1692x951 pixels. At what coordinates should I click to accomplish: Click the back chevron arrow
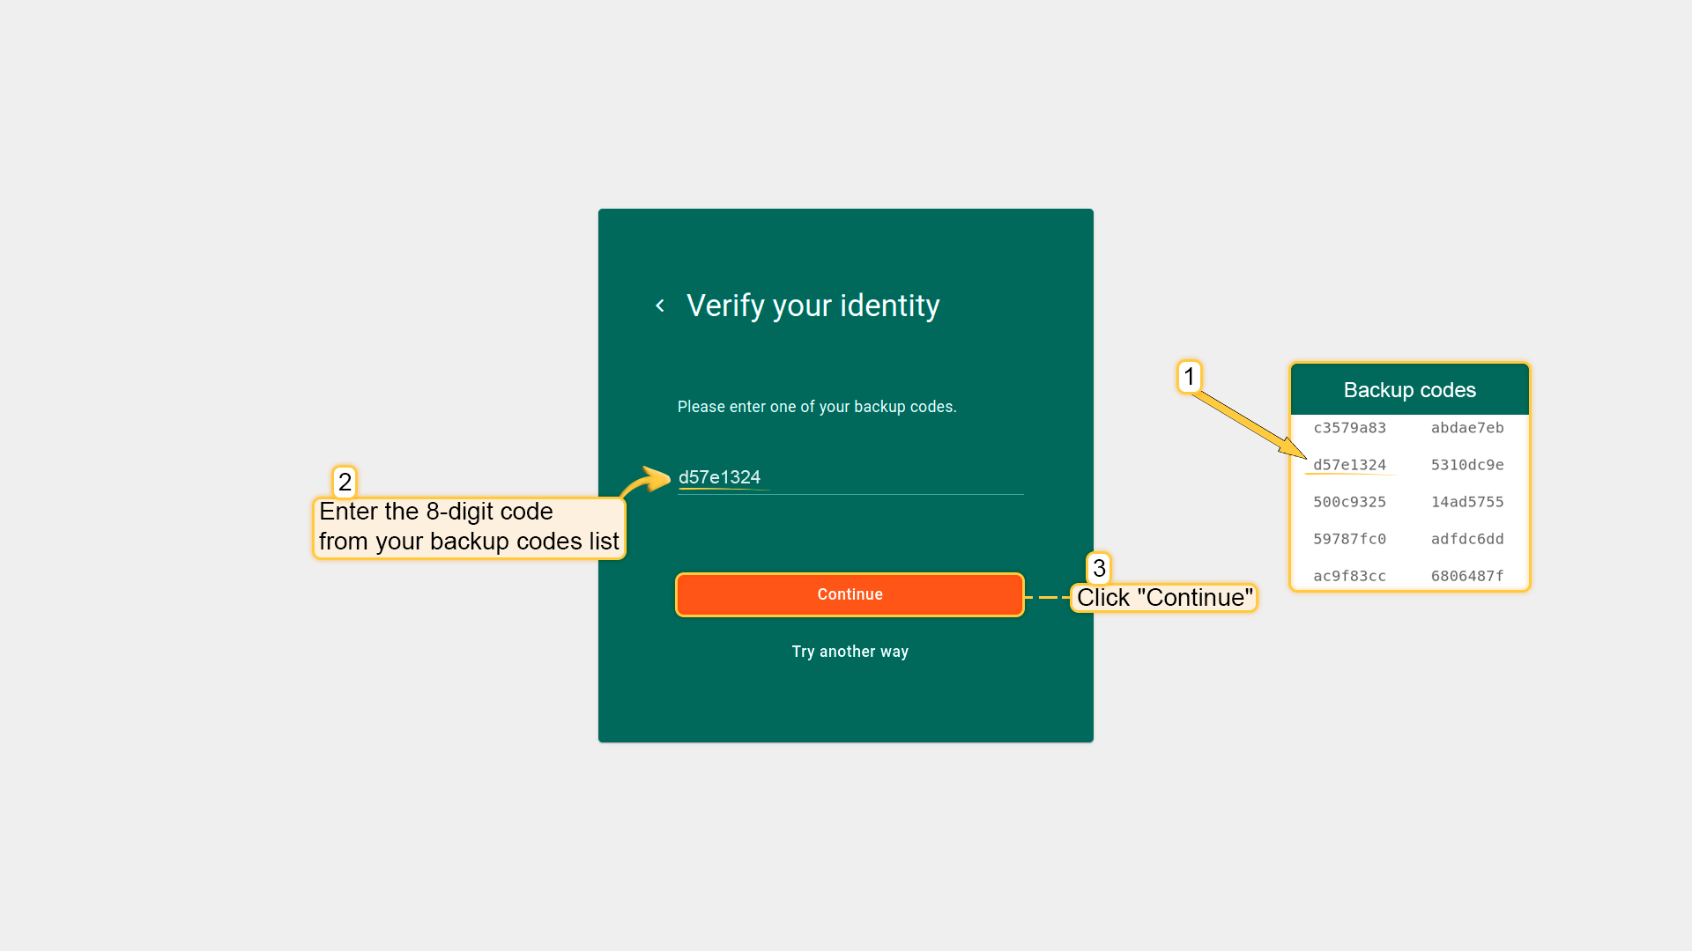(660, 306)
